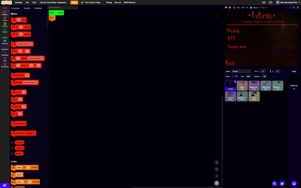Open the account username dropdown
301x188 pixels.
point(288,2)
